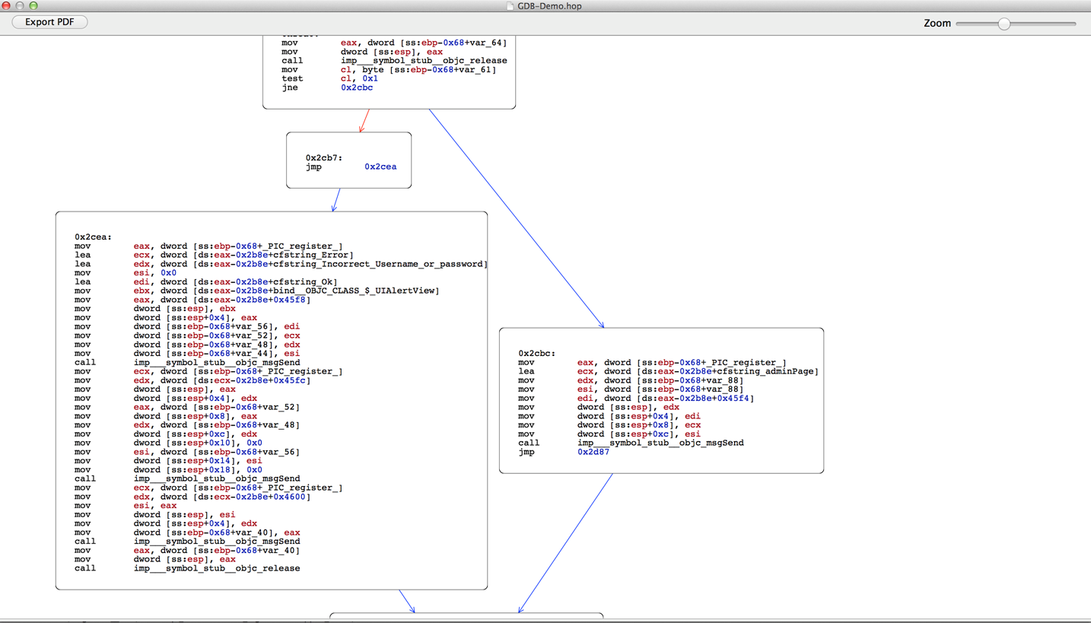Image resolution: width=1091 pixels, height=623 pixels.
Task: Select the 0x2cea block header label
Action: [x=93, y=237]
